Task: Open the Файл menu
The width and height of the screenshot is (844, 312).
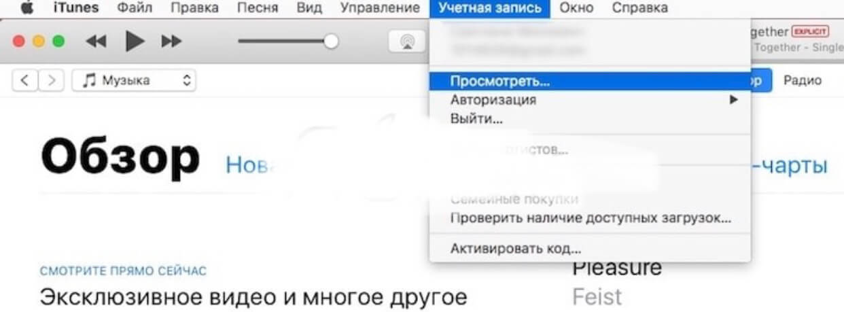Action: tap(135, 8)
